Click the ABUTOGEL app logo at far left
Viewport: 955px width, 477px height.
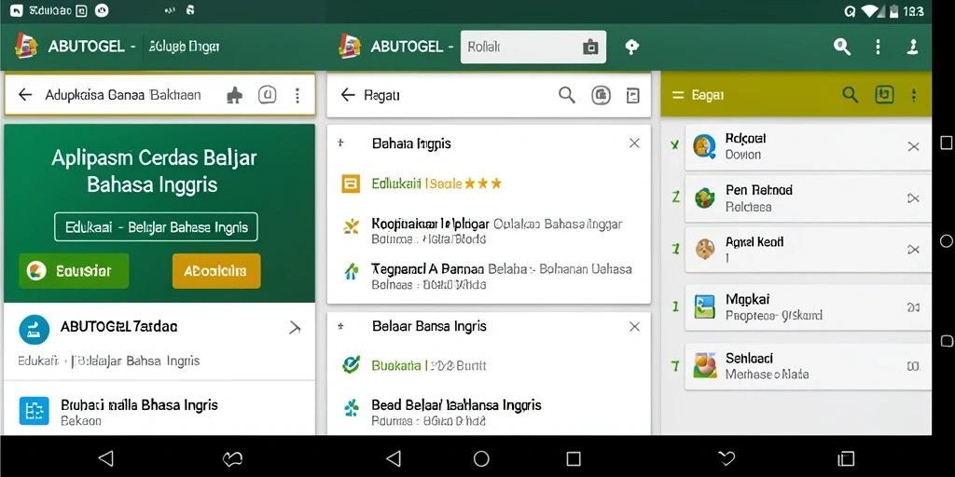point(26,47)
